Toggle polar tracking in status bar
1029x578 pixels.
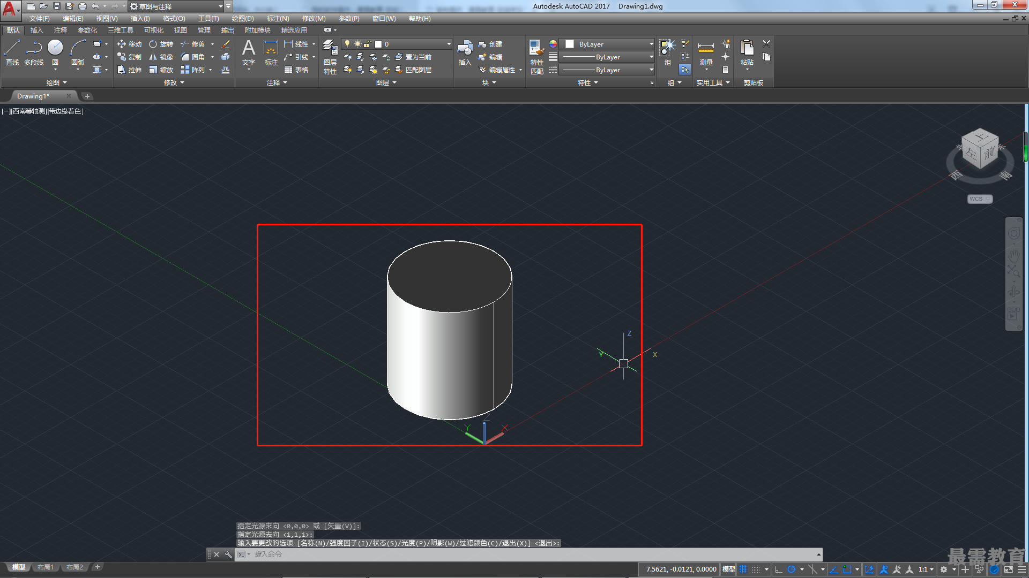[x=791, y=569]
